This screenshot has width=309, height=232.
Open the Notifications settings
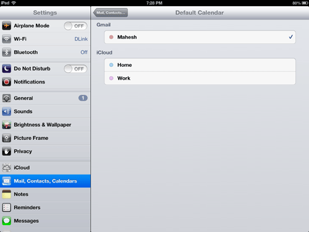pos(45,82)
